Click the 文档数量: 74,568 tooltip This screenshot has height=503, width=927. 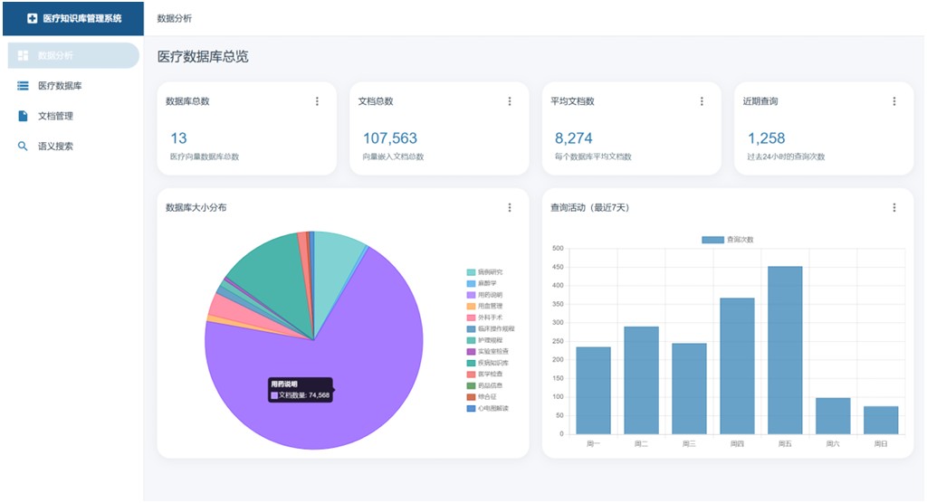pyautogui.click(x=301, y=390)
